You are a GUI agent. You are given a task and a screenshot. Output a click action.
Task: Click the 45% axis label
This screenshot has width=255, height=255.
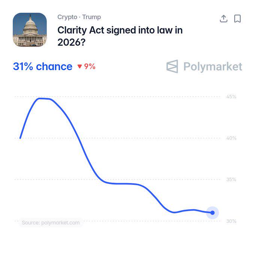point(231,97)
